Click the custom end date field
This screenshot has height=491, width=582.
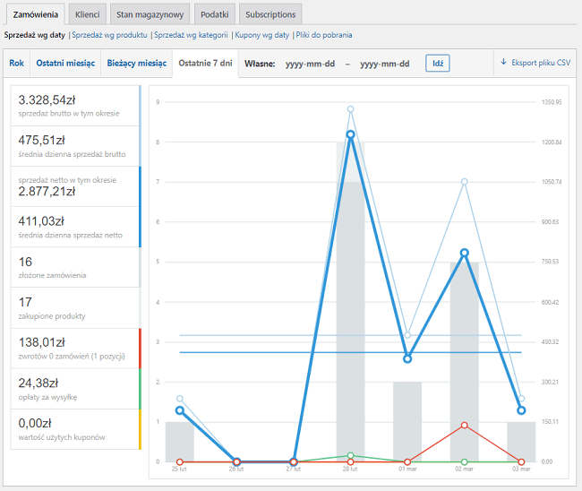click(x=385, y=64)
